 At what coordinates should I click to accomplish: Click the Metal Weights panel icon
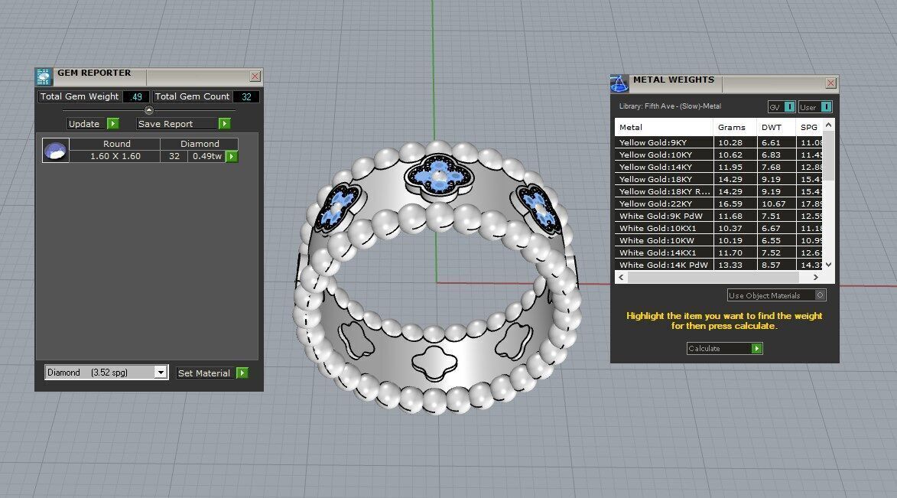click(619, 83)
